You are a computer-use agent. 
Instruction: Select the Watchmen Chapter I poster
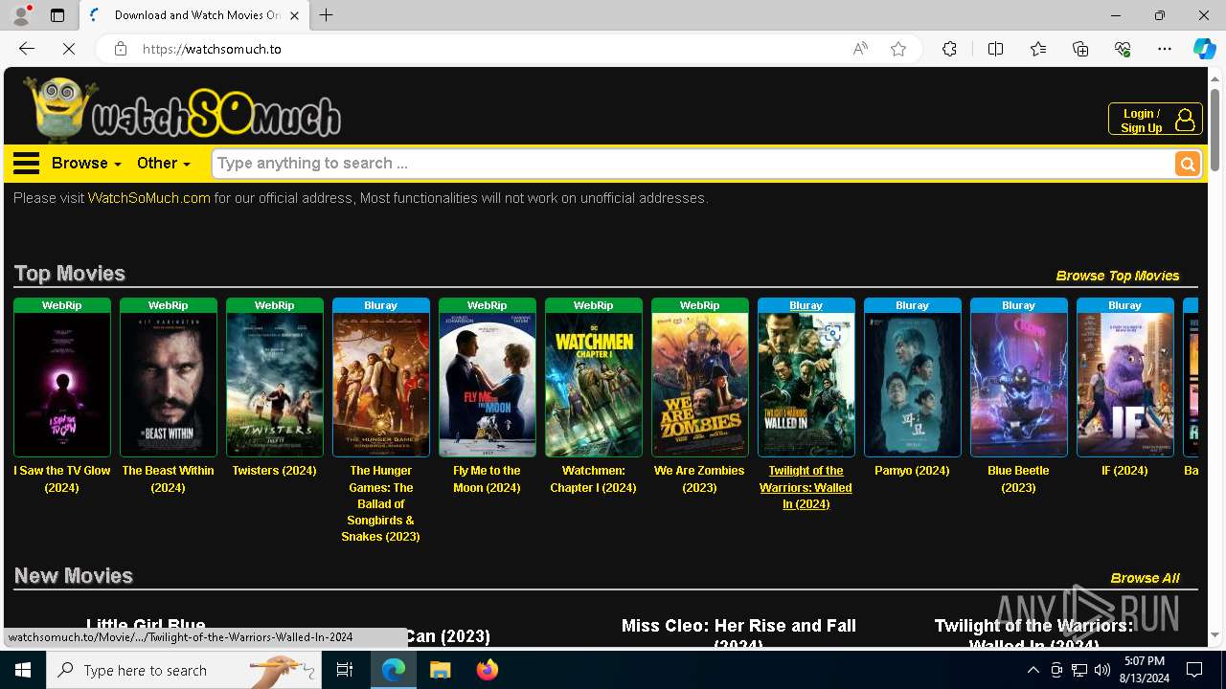[x=594, y=384]
